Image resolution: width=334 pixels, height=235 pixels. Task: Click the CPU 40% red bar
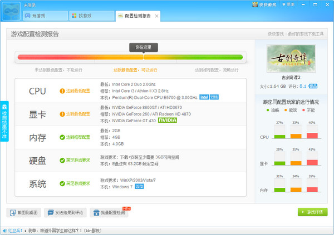tap(312, 136)
